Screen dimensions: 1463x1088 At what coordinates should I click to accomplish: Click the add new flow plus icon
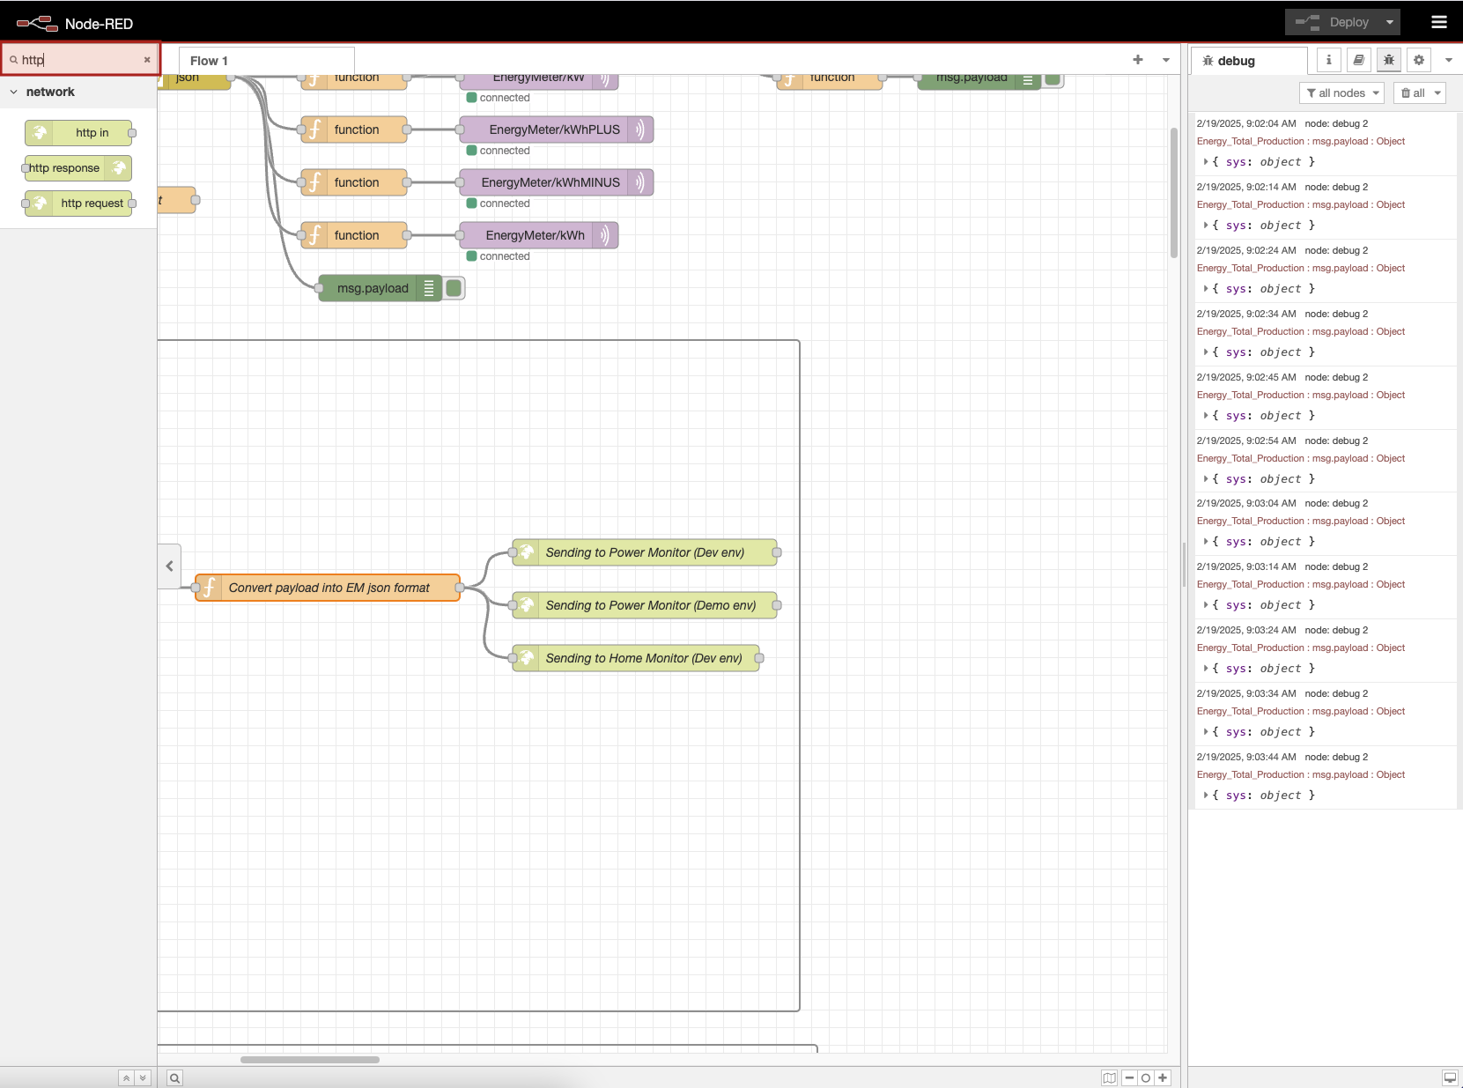1138,60
